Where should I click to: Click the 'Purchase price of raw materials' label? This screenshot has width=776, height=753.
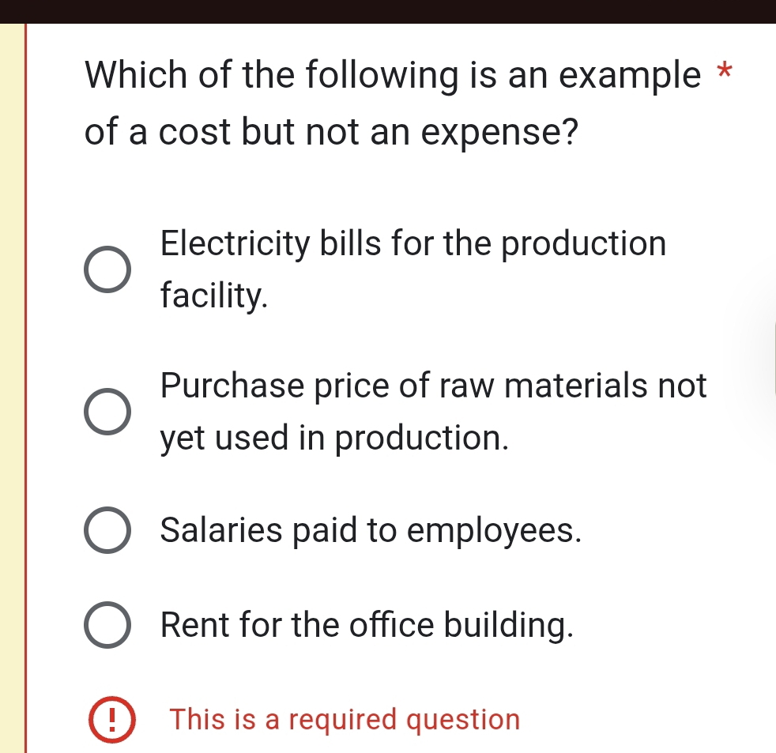[x=433, y=386]
